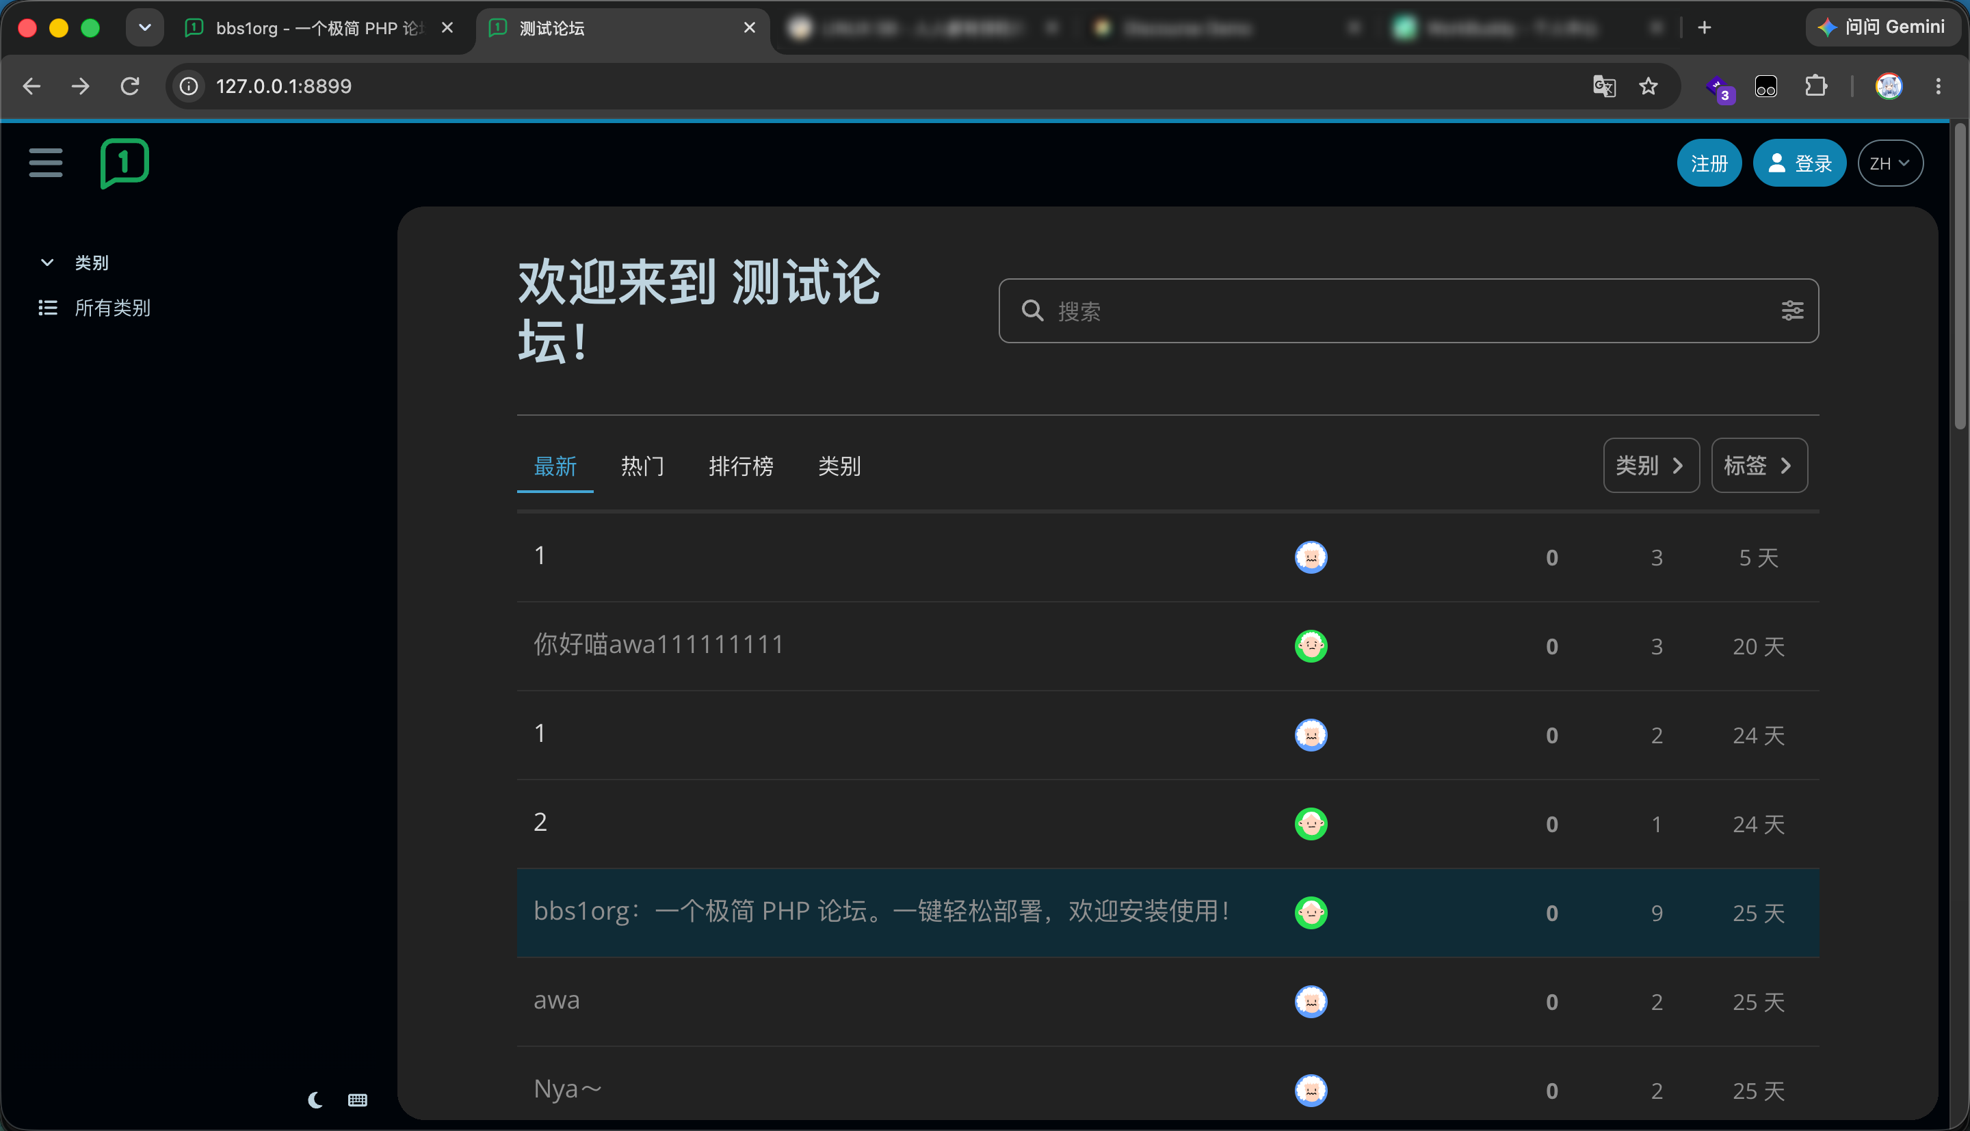Open the hamburger sidebar menu
The image size is (1970, 1131).
(46, 163)
